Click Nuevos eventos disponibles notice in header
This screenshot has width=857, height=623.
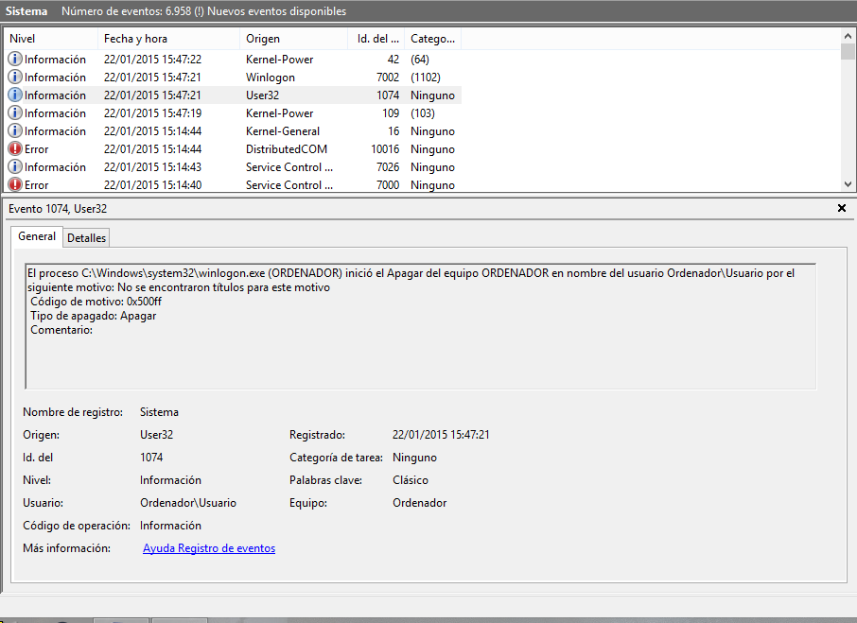coord(276,11)
